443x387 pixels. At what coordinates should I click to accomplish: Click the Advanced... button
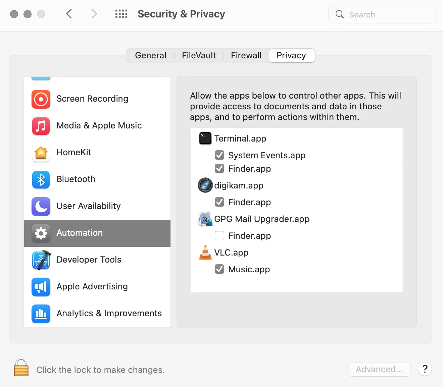(x=379, y=369)
